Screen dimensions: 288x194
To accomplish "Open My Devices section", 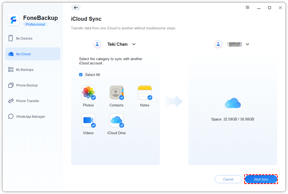I will coord(33,38).
